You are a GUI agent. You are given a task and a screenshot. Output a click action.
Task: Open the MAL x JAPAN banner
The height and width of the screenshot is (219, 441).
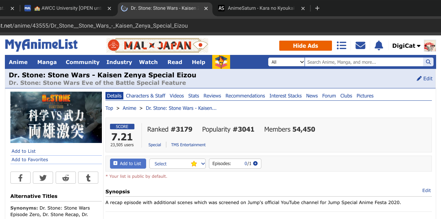click(157, 45)
